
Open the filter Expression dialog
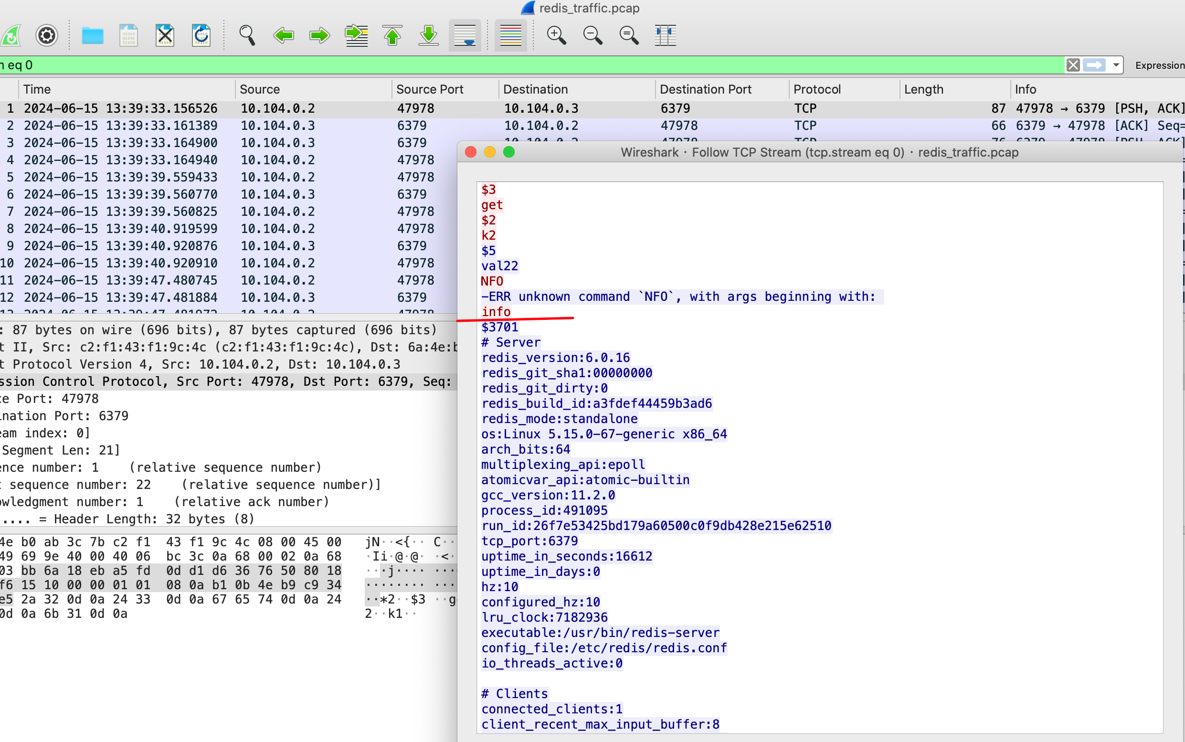click(x=1159, y=65)
